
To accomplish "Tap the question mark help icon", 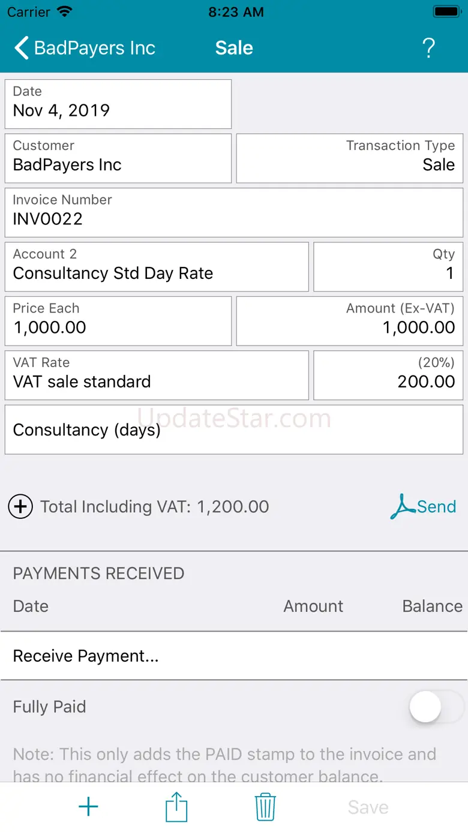I will coord(428,48).
